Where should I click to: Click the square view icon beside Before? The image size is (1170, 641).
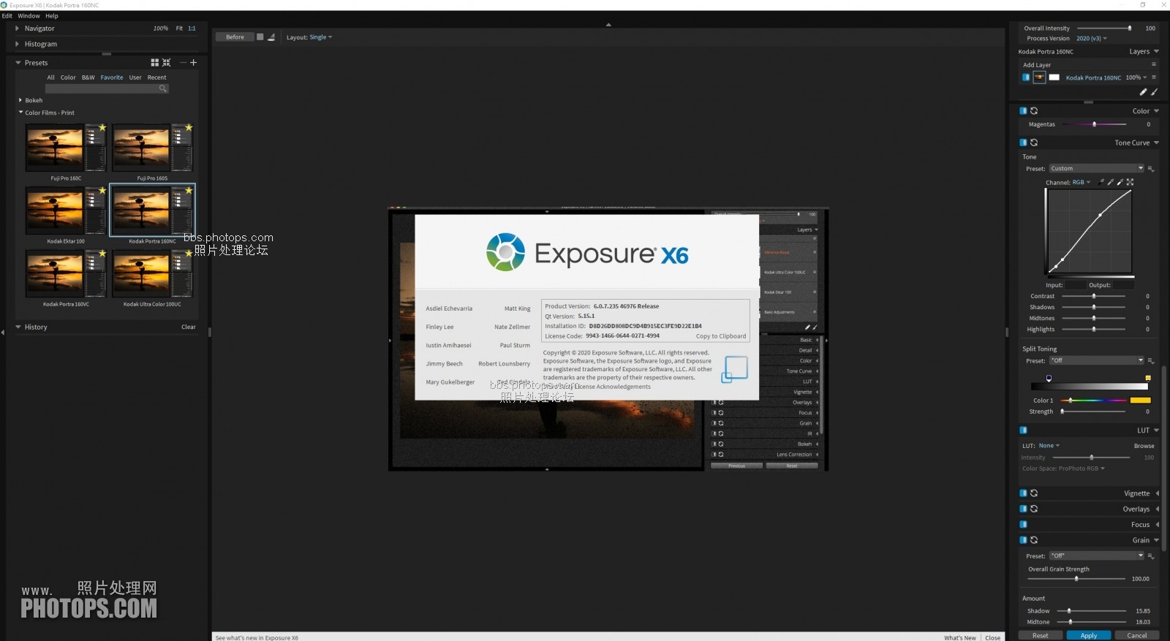coord(260,37)
